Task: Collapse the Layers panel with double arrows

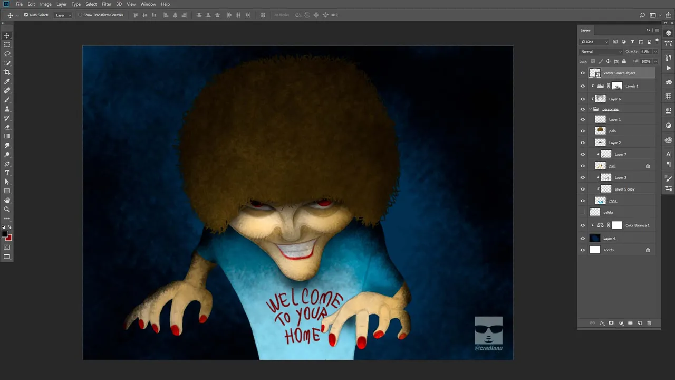Action: [x=649, y=30]
